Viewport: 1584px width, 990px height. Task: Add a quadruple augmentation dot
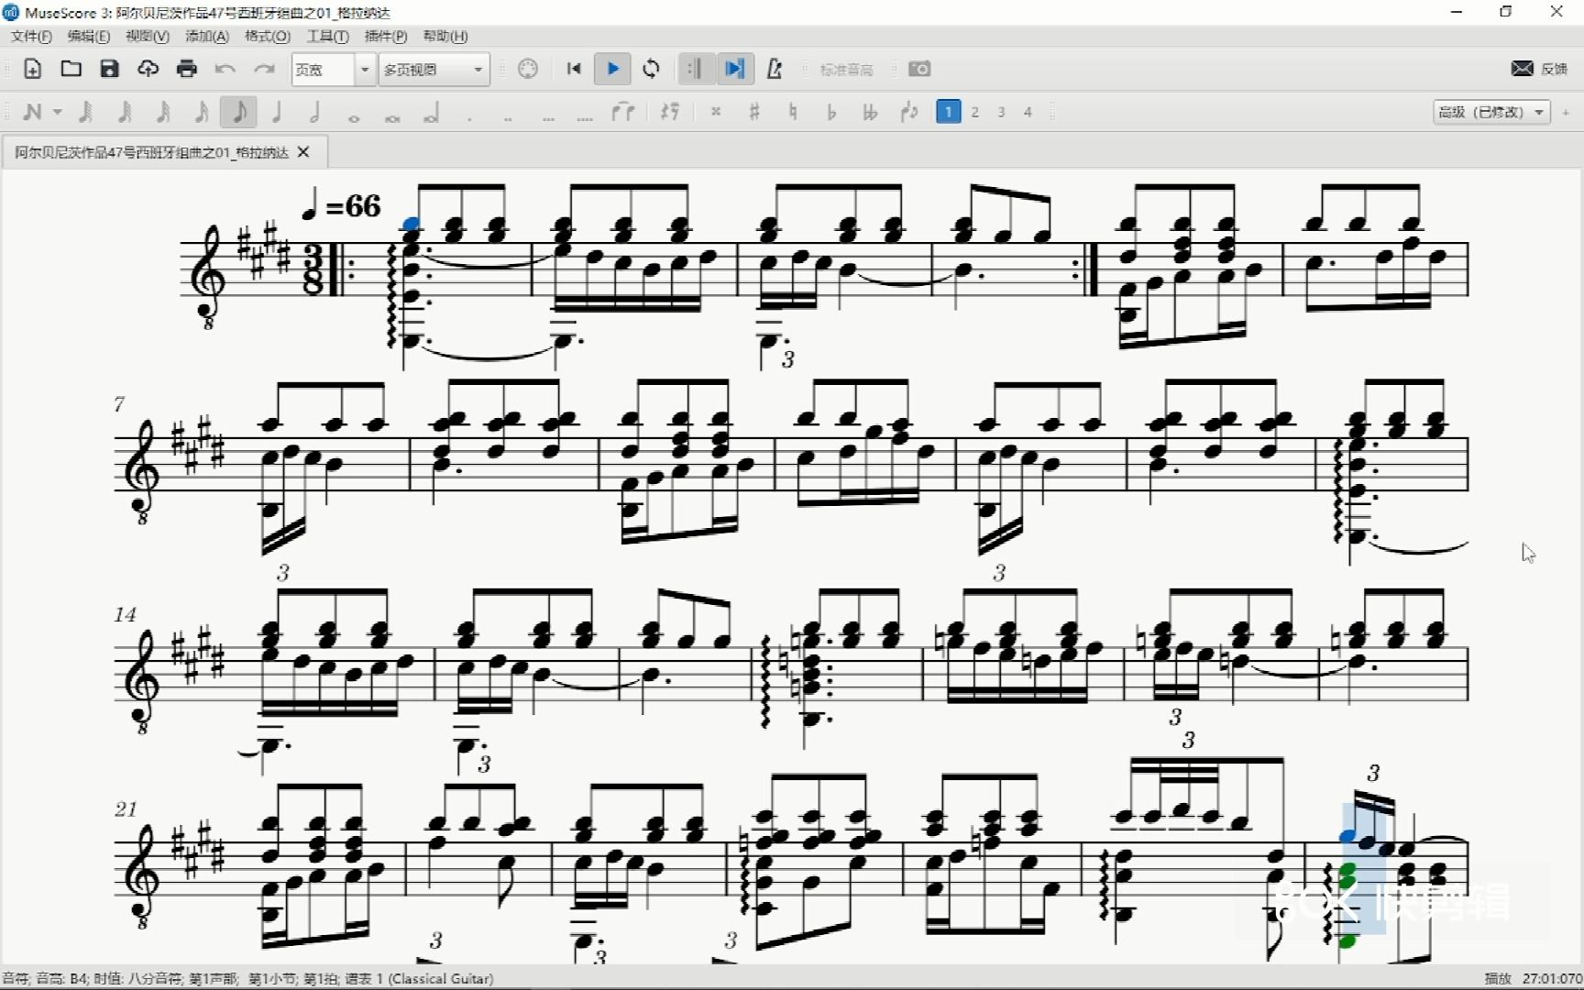point(585,117)
